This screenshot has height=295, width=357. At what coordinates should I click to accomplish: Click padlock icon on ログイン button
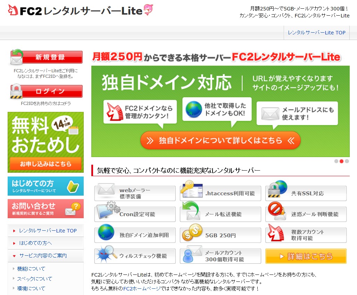(16, 91)
